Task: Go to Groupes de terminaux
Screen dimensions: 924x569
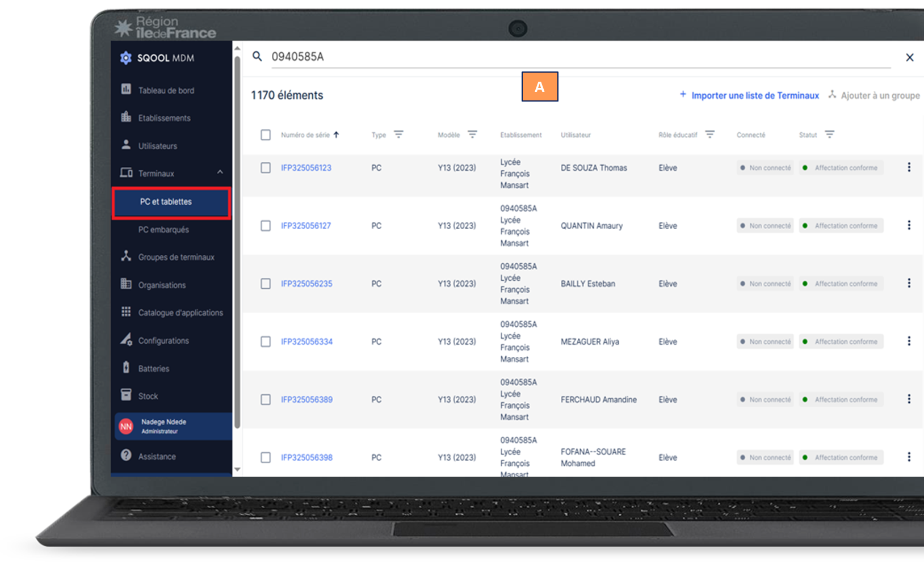Action: point(177,257)
